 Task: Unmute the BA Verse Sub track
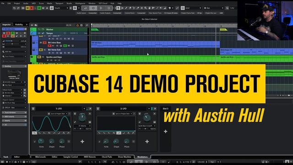(x=41, y=50)
